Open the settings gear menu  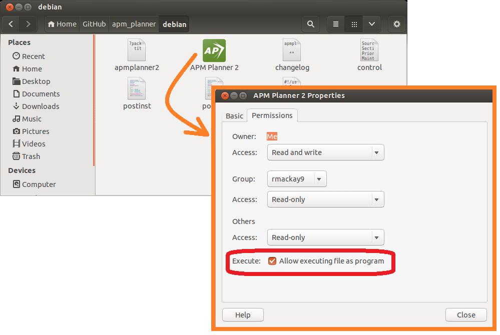tap(397, 24)
